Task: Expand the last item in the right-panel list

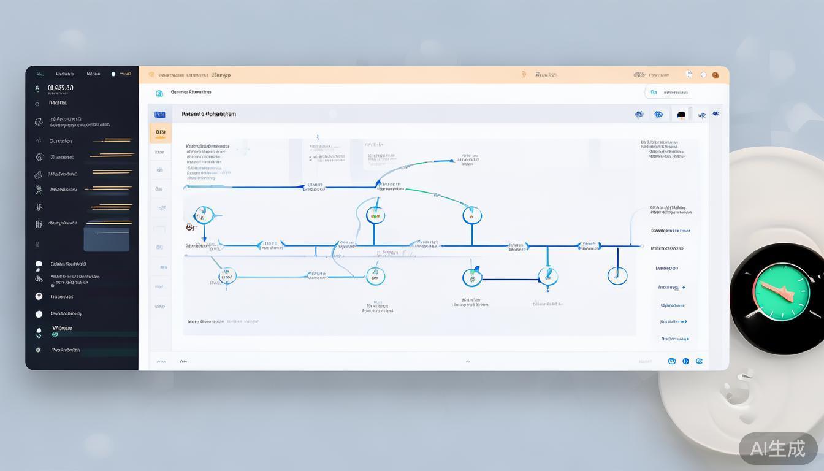Action: coord(674,339)
